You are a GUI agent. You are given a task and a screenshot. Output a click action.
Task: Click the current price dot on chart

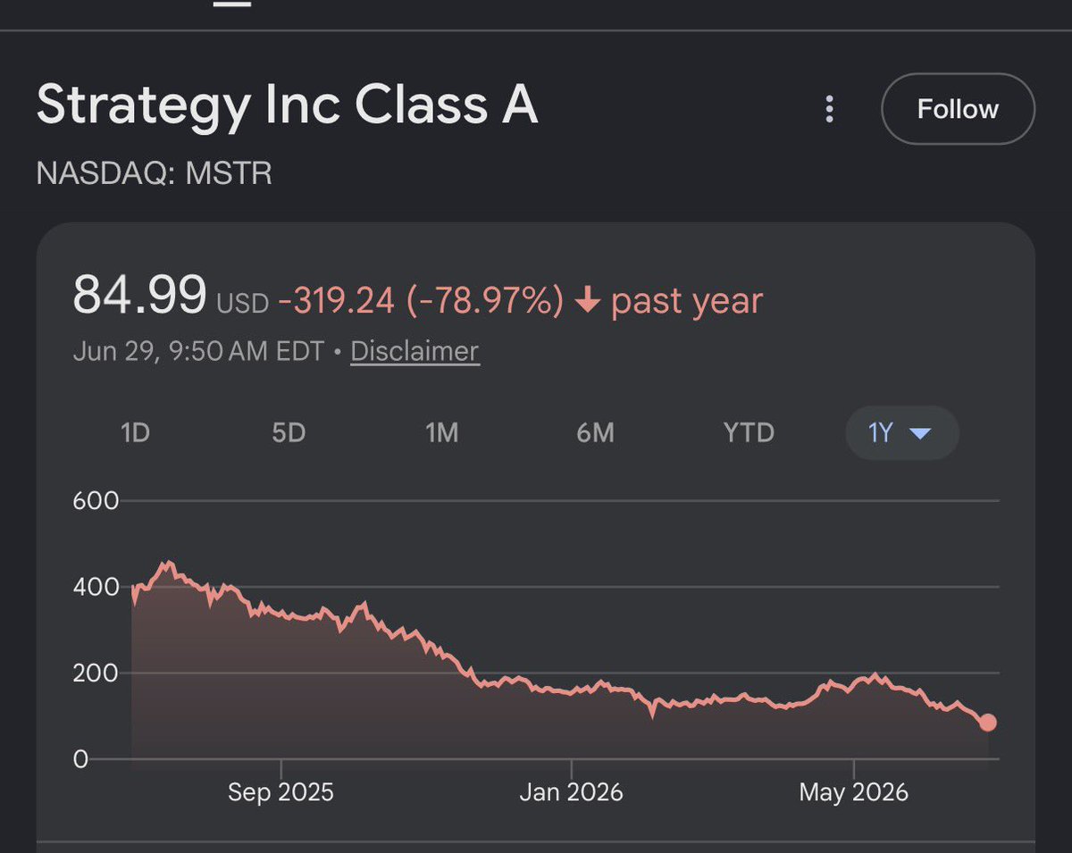click(987, 723)
